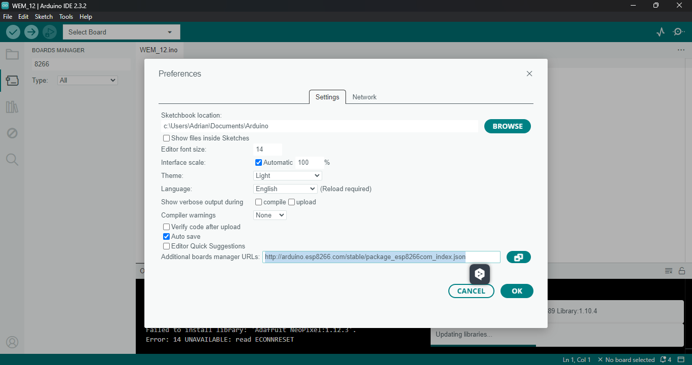Click the Editor font size field
The width and height of the screenshot is (692, 365).
[x=267, y=149]
